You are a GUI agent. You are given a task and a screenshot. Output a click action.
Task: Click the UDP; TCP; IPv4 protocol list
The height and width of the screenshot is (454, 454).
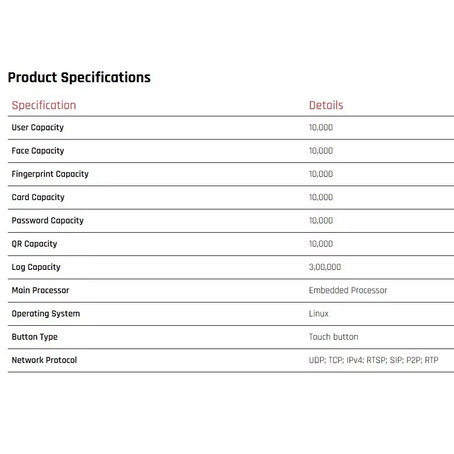click(373, 360)
